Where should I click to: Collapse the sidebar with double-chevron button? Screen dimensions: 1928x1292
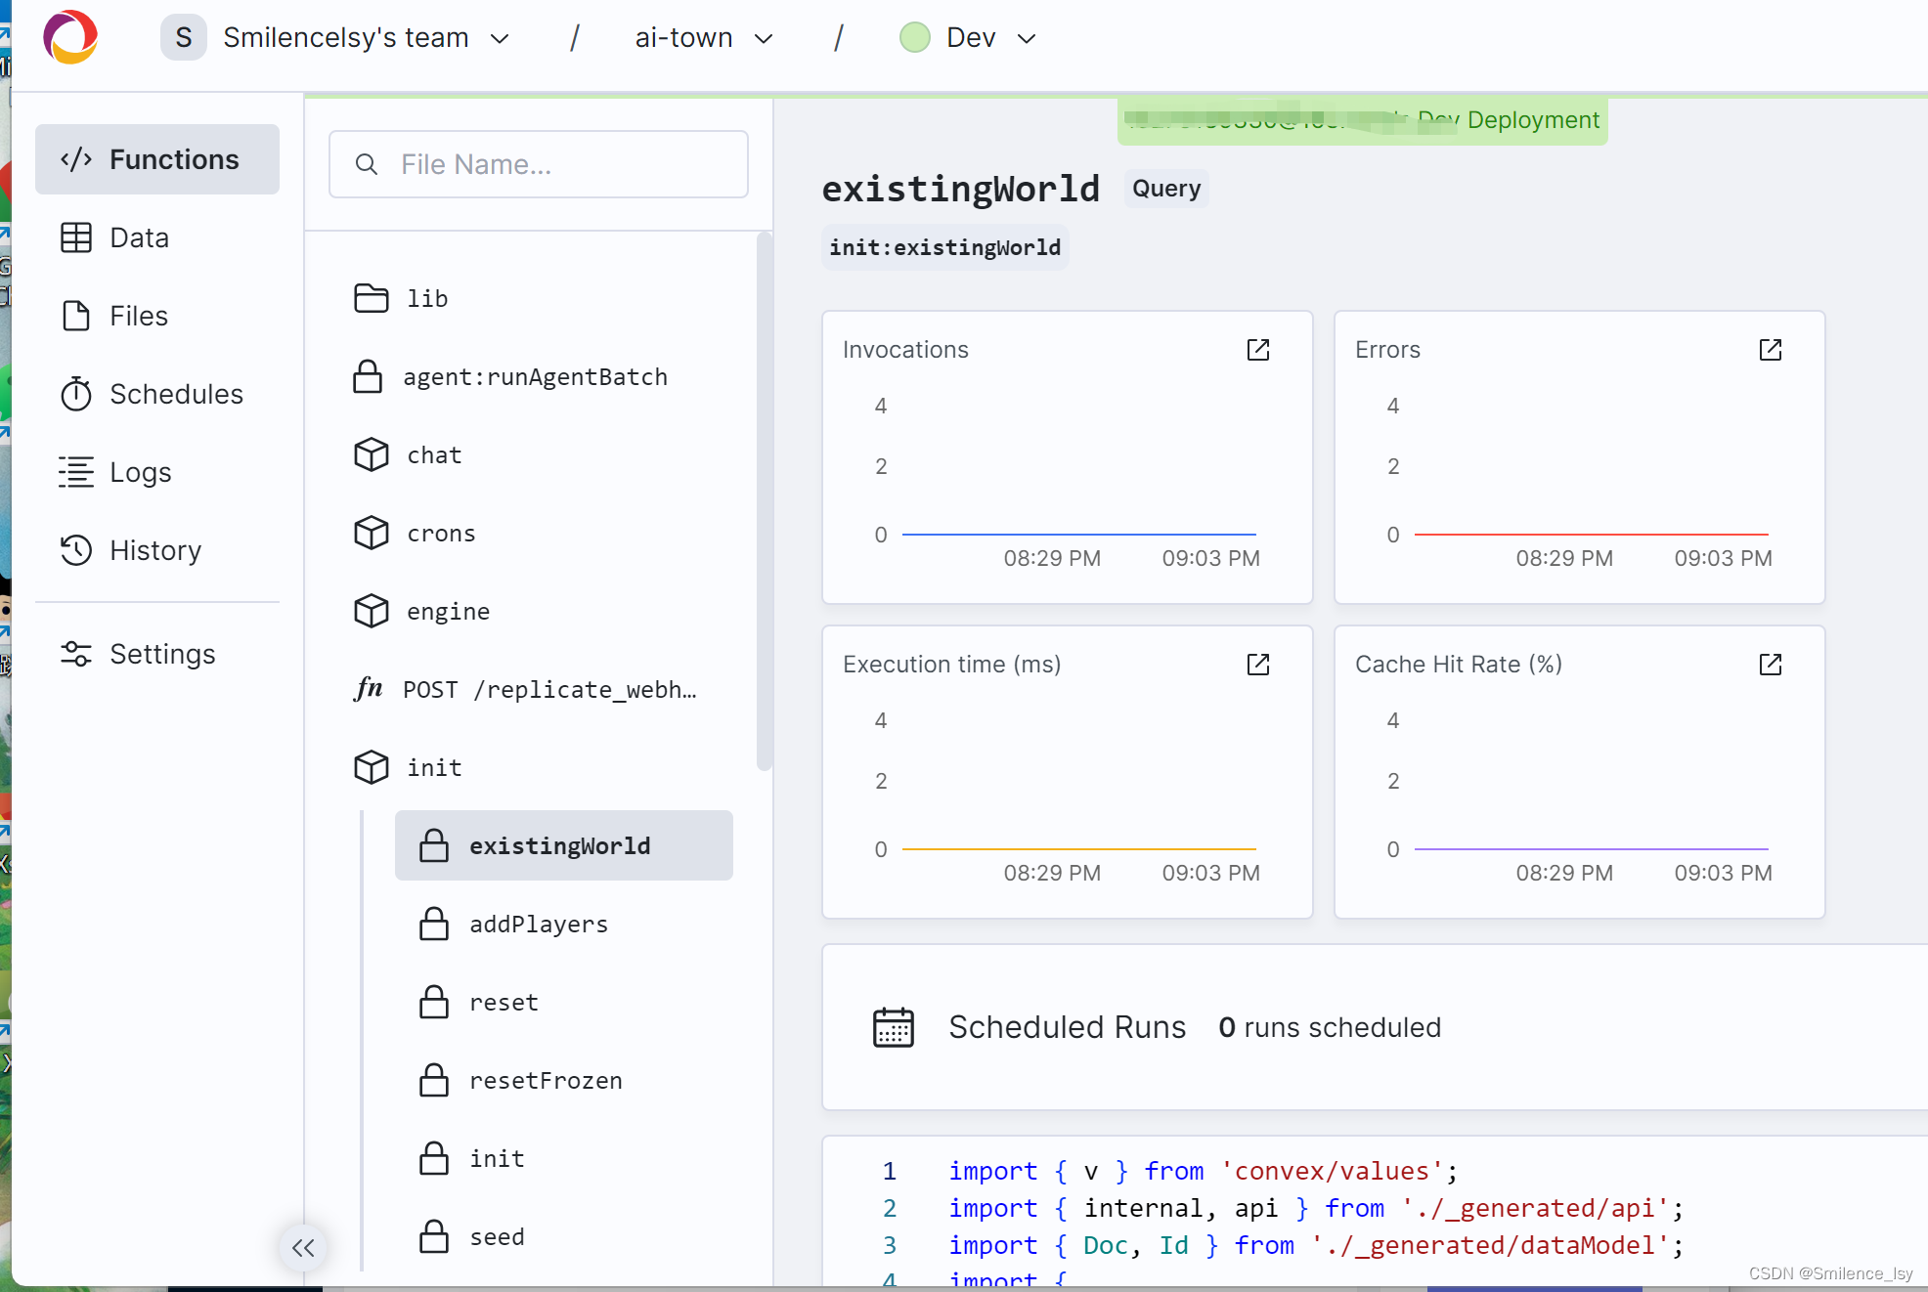(x=303, y=1248)
